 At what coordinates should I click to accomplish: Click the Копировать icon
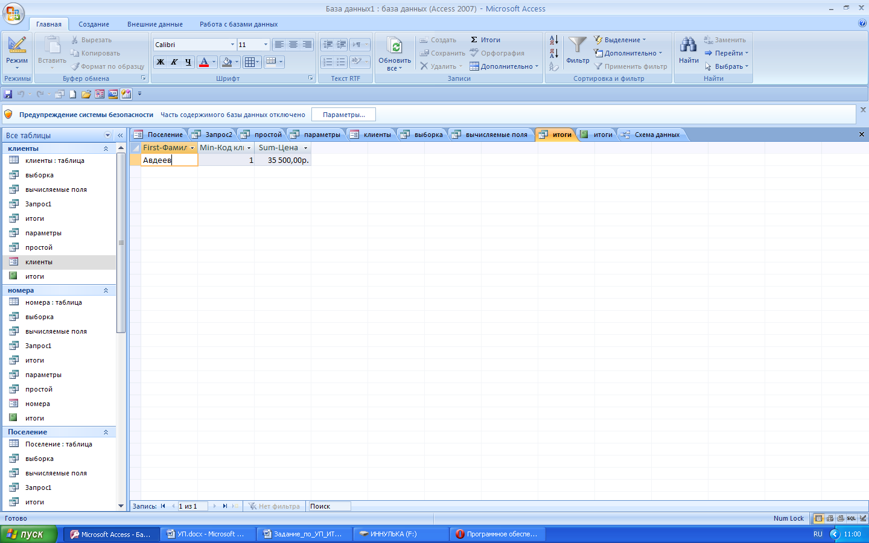[x=75, y=53]
